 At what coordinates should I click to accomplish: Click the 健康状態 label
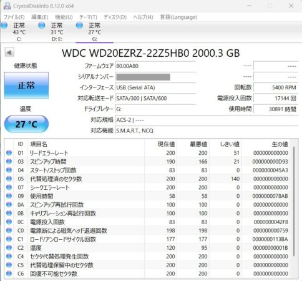pos(26,66)
